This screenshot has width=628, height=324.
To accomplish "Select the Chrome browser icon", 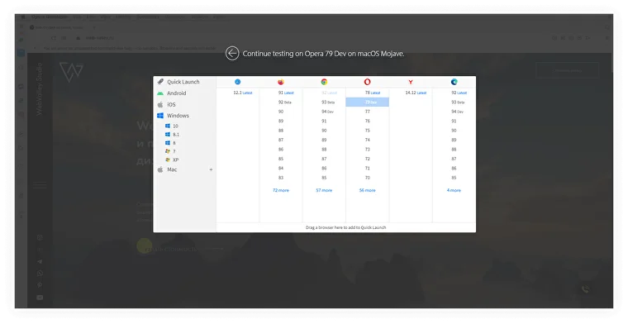I will [324, 82].
